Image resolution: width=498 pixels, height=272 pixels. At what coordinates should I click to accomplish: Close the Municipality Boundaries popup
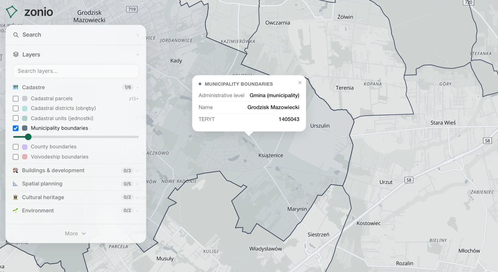[300, 83]
